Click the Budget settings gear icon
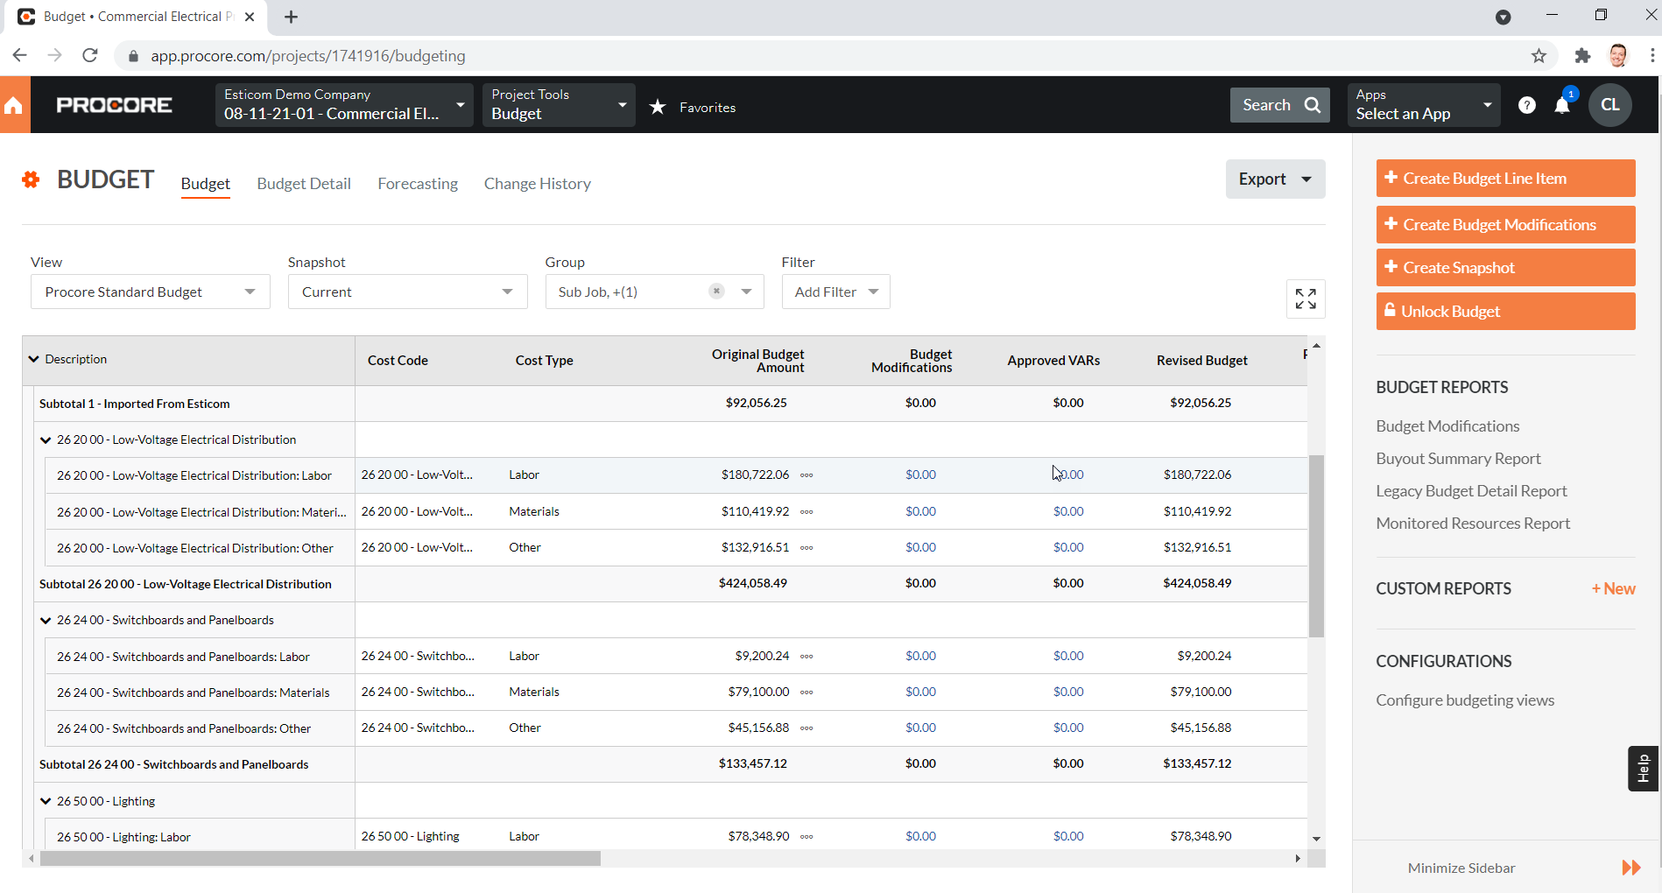 click(x=32, y=179)
